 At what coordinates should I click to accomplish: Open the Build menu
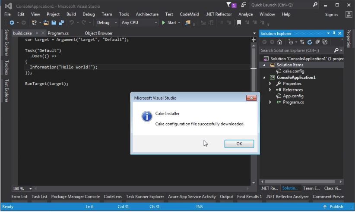71,14
